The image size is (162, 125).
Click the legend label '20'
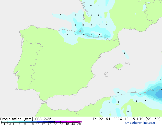pyautogui.click(x=44, y=124)
